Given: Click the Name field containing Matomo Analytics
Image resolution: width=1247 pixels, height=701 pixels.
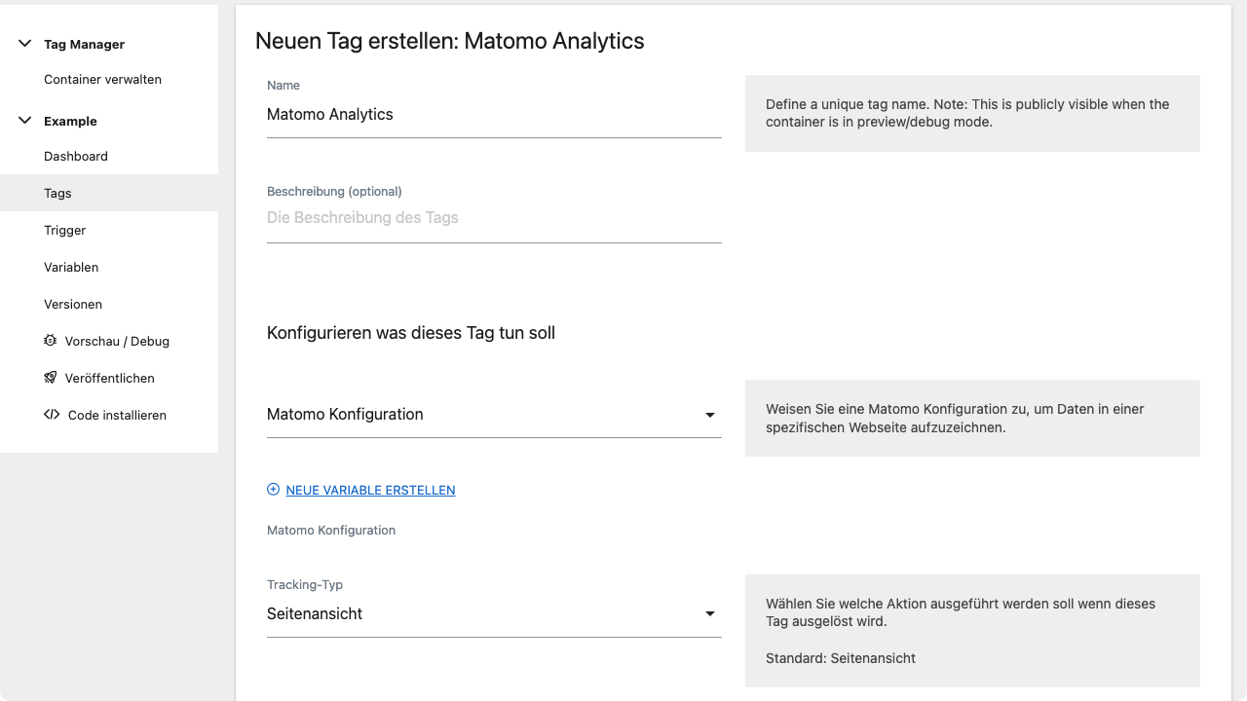Looking at the screenshot, I should tap(494, 115).
